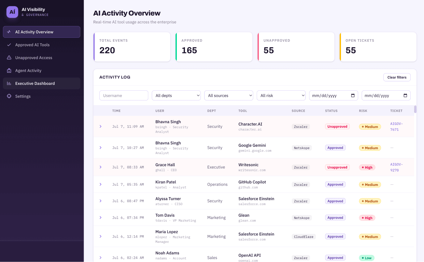Click the AI logo icon in sidebar header
This screenshot has height=262, width=424.
[x=12, y=12]
